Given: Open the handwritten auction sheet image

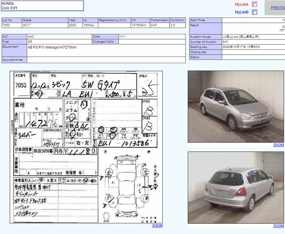Looking at the screenshot, I should [86, 147].
